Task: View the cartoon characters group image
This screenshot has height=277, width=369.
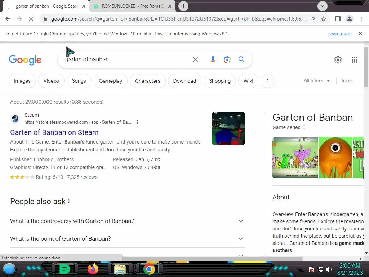Action: [295, 158]
